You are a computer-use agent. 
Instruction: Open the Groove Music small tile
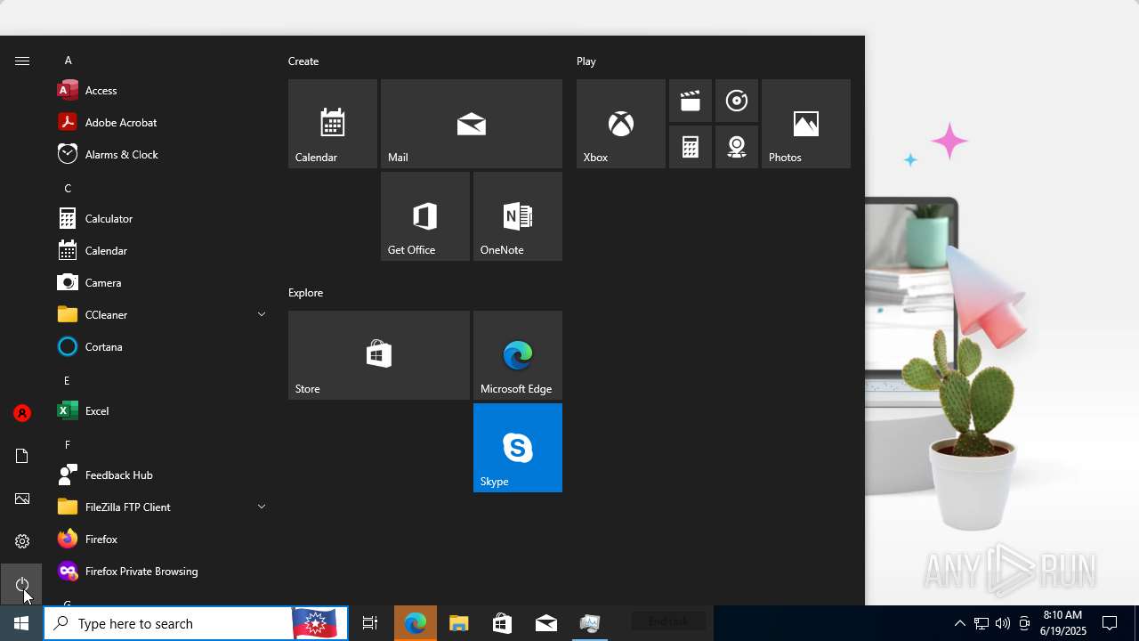737,101
